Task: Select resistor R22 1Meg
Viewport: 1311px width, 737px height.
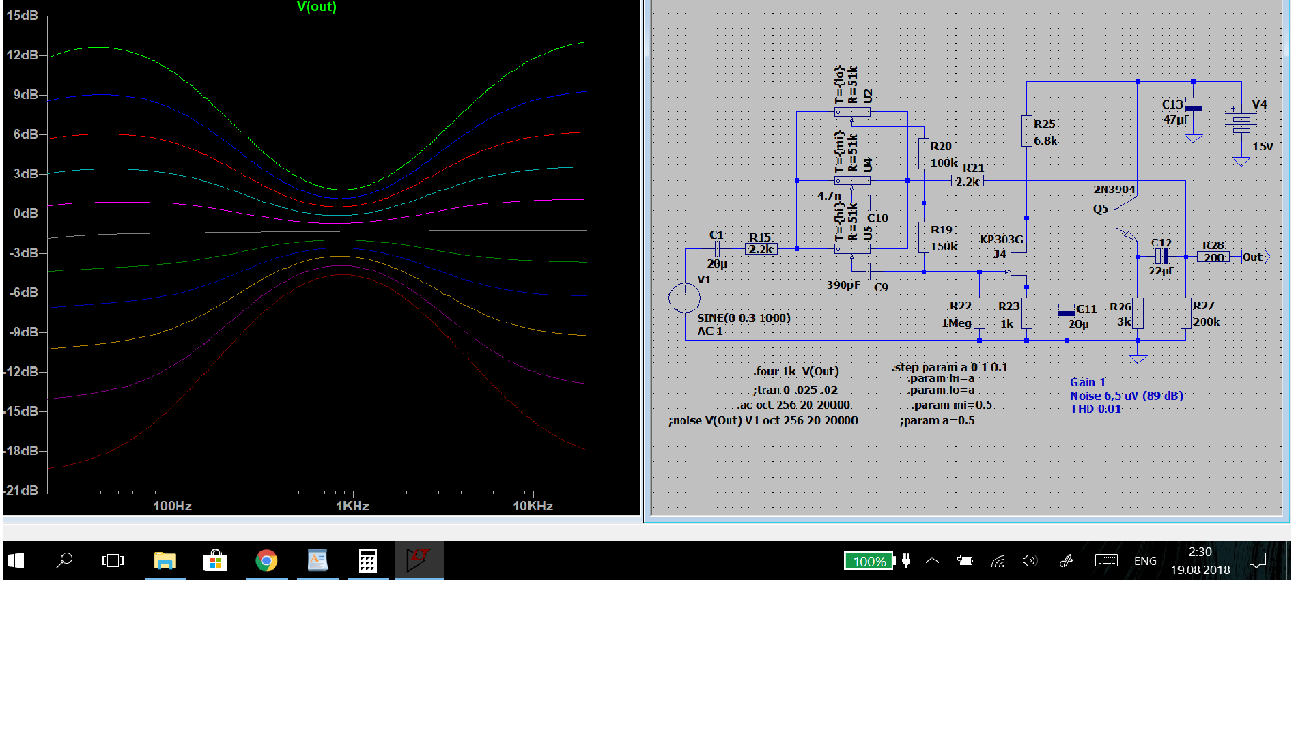Action: click(x=979, y=313)
